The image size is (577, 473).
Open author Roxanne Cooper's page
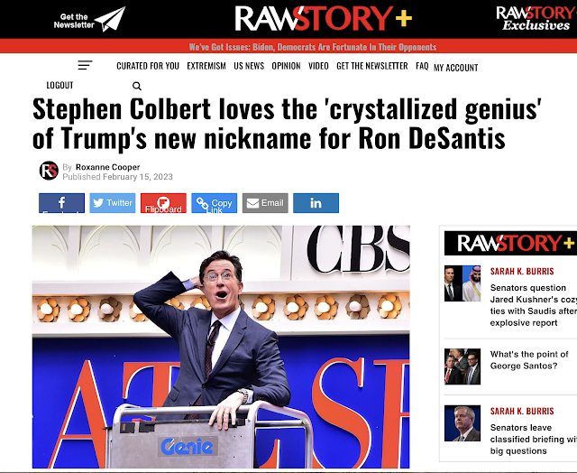108,167
